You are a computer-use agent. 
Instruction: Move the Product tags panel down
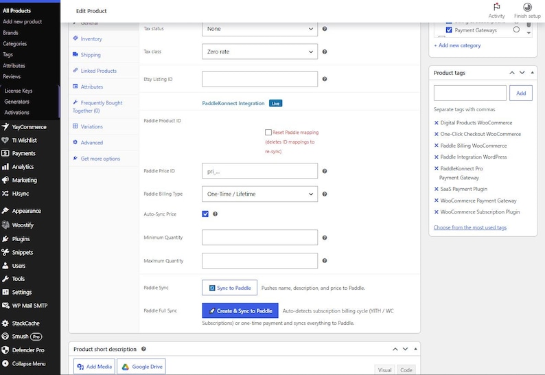(522, 73)
